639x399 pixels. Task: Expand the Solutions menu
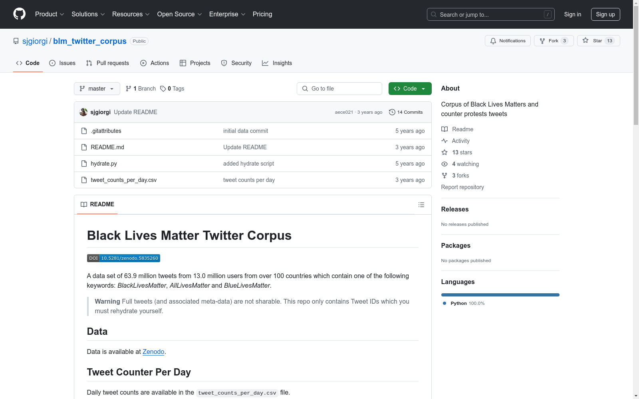[x=88, y=14]
